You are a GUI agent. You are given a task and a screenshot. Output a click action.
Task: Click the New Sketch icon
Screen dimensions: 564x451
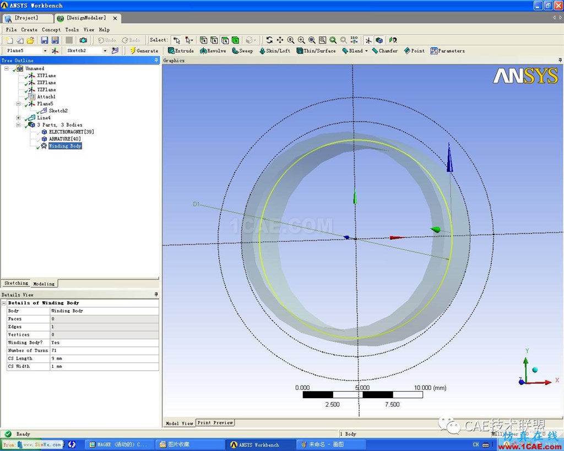(x=115, y=51)
